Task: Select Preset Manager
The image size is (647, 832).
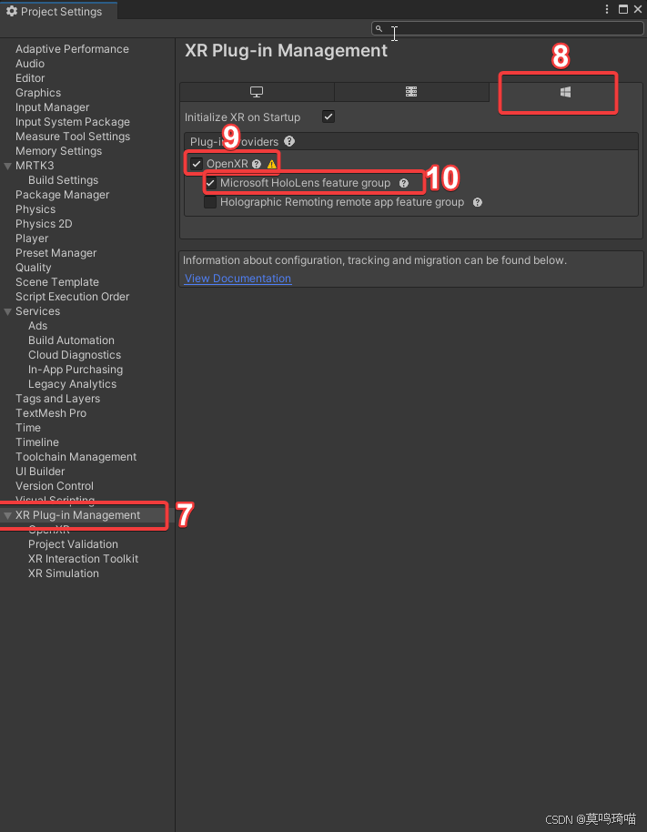Action: tap(56, 253)
